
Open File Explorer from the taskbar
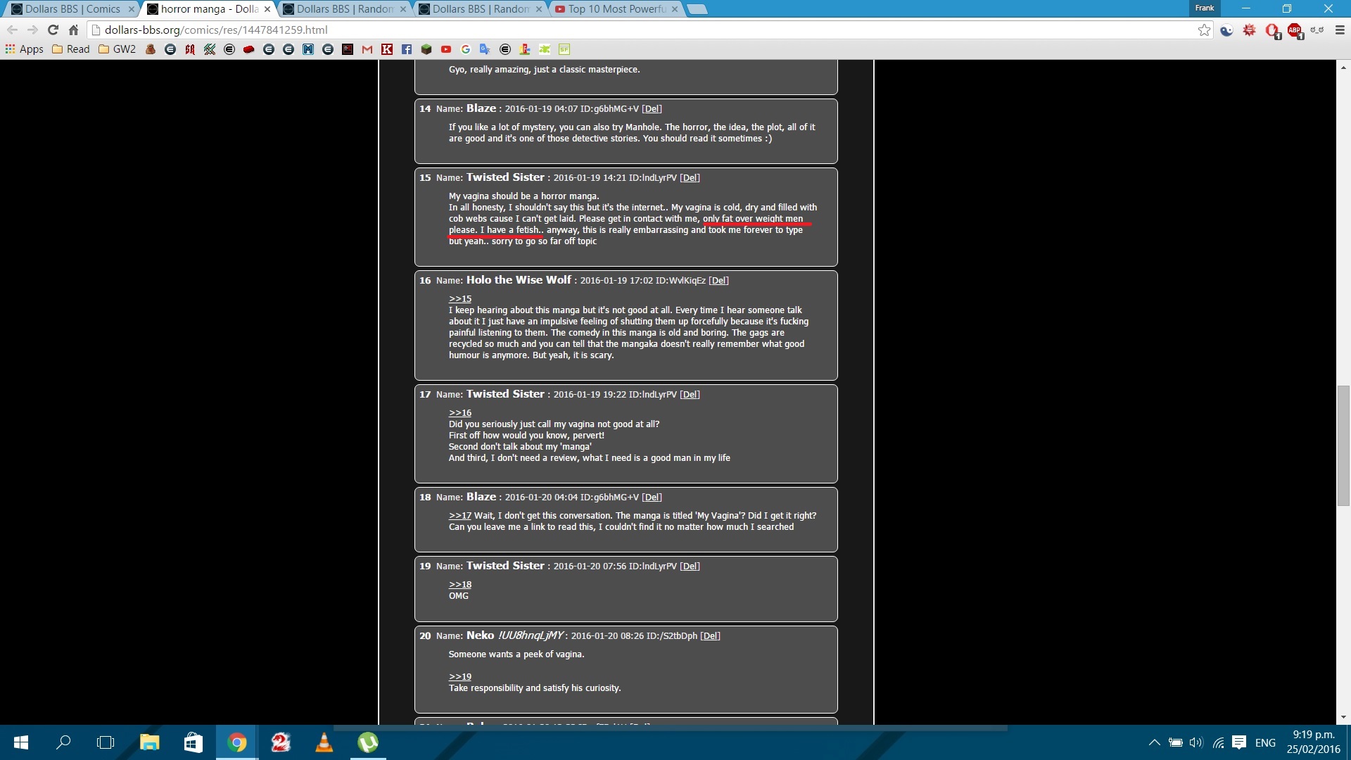149,742
